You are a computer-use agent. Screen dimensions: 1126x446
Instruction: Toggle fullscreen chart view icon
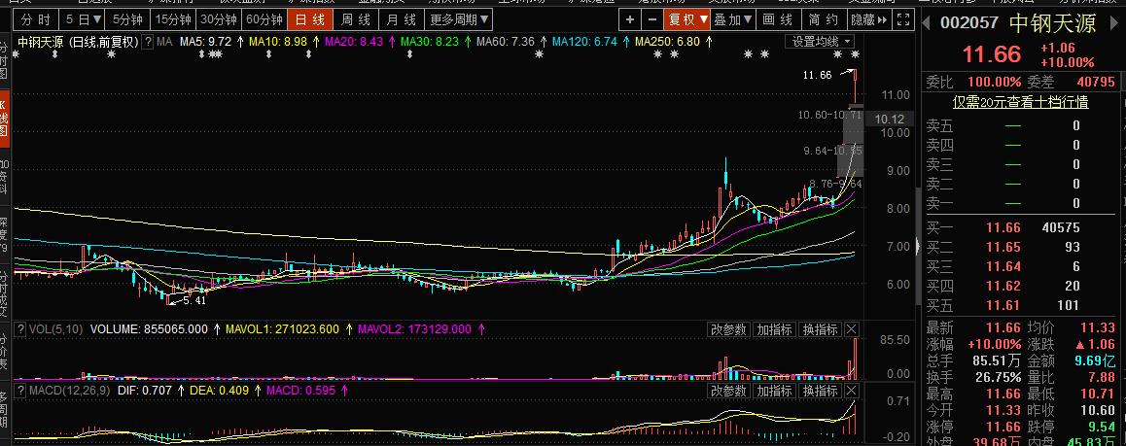point(902,19)
